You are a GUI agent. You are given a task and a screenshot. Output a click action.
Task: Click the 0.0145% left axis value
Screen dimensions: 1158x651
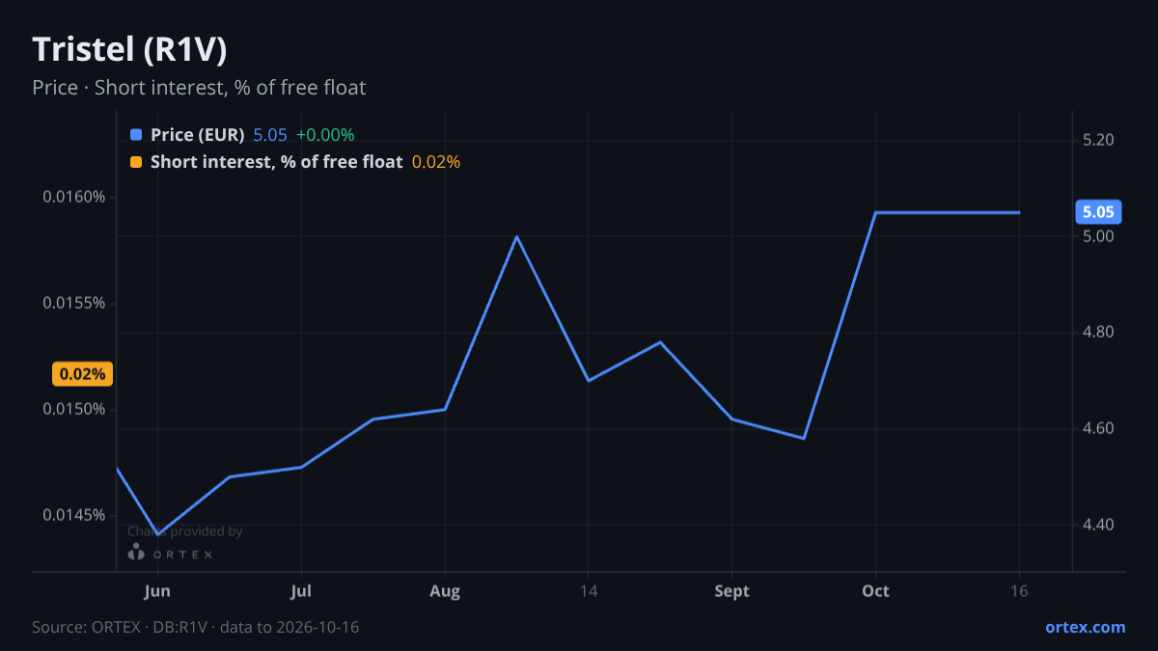coord(73,515)
